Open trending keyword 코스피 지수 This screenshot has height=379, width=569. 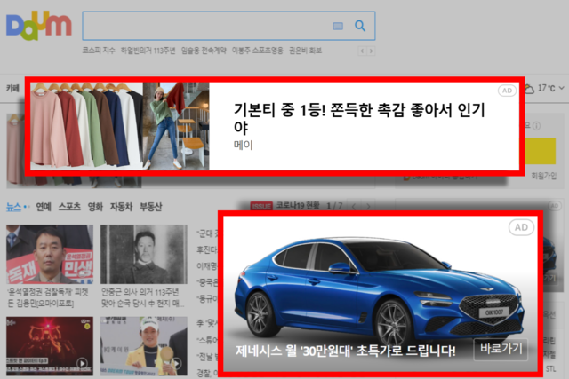(99, 51)
